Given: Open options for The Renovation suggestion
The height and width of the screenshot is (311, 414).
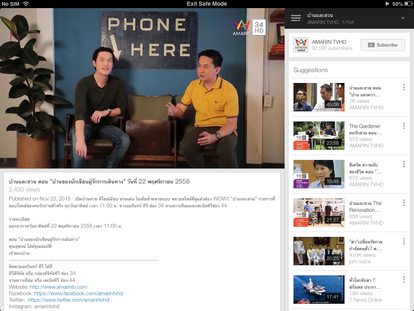Looking at the screenshot, I should point(404,203).
